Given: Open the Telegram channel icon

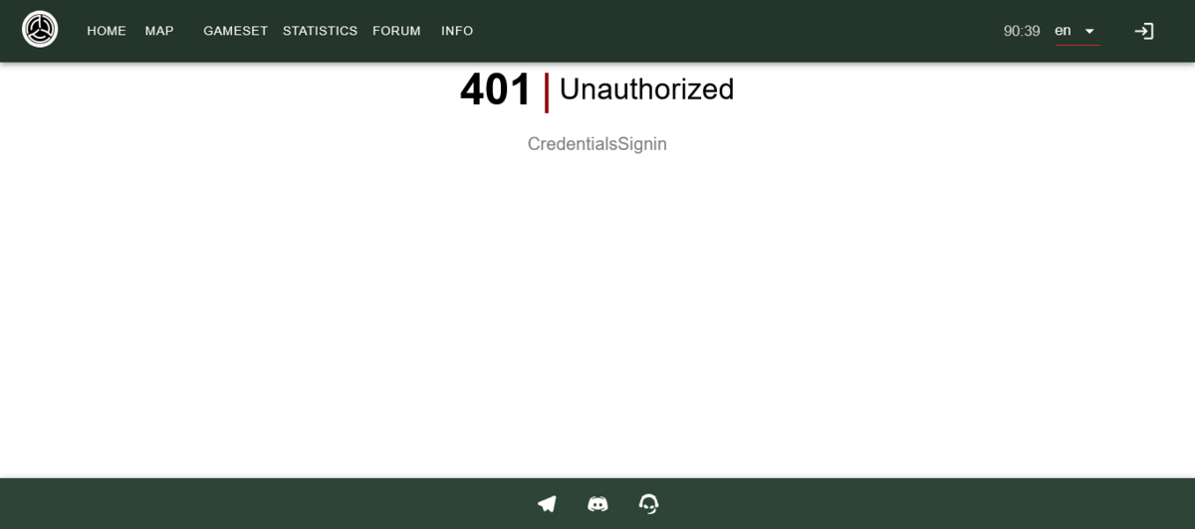Looking at the screenshot, I should point(547,504).
